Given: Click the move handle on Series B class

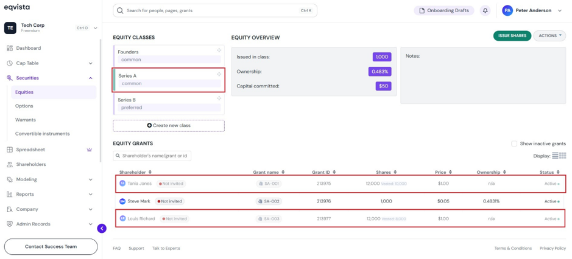Looking at the screenshot, I should [219, 98].
